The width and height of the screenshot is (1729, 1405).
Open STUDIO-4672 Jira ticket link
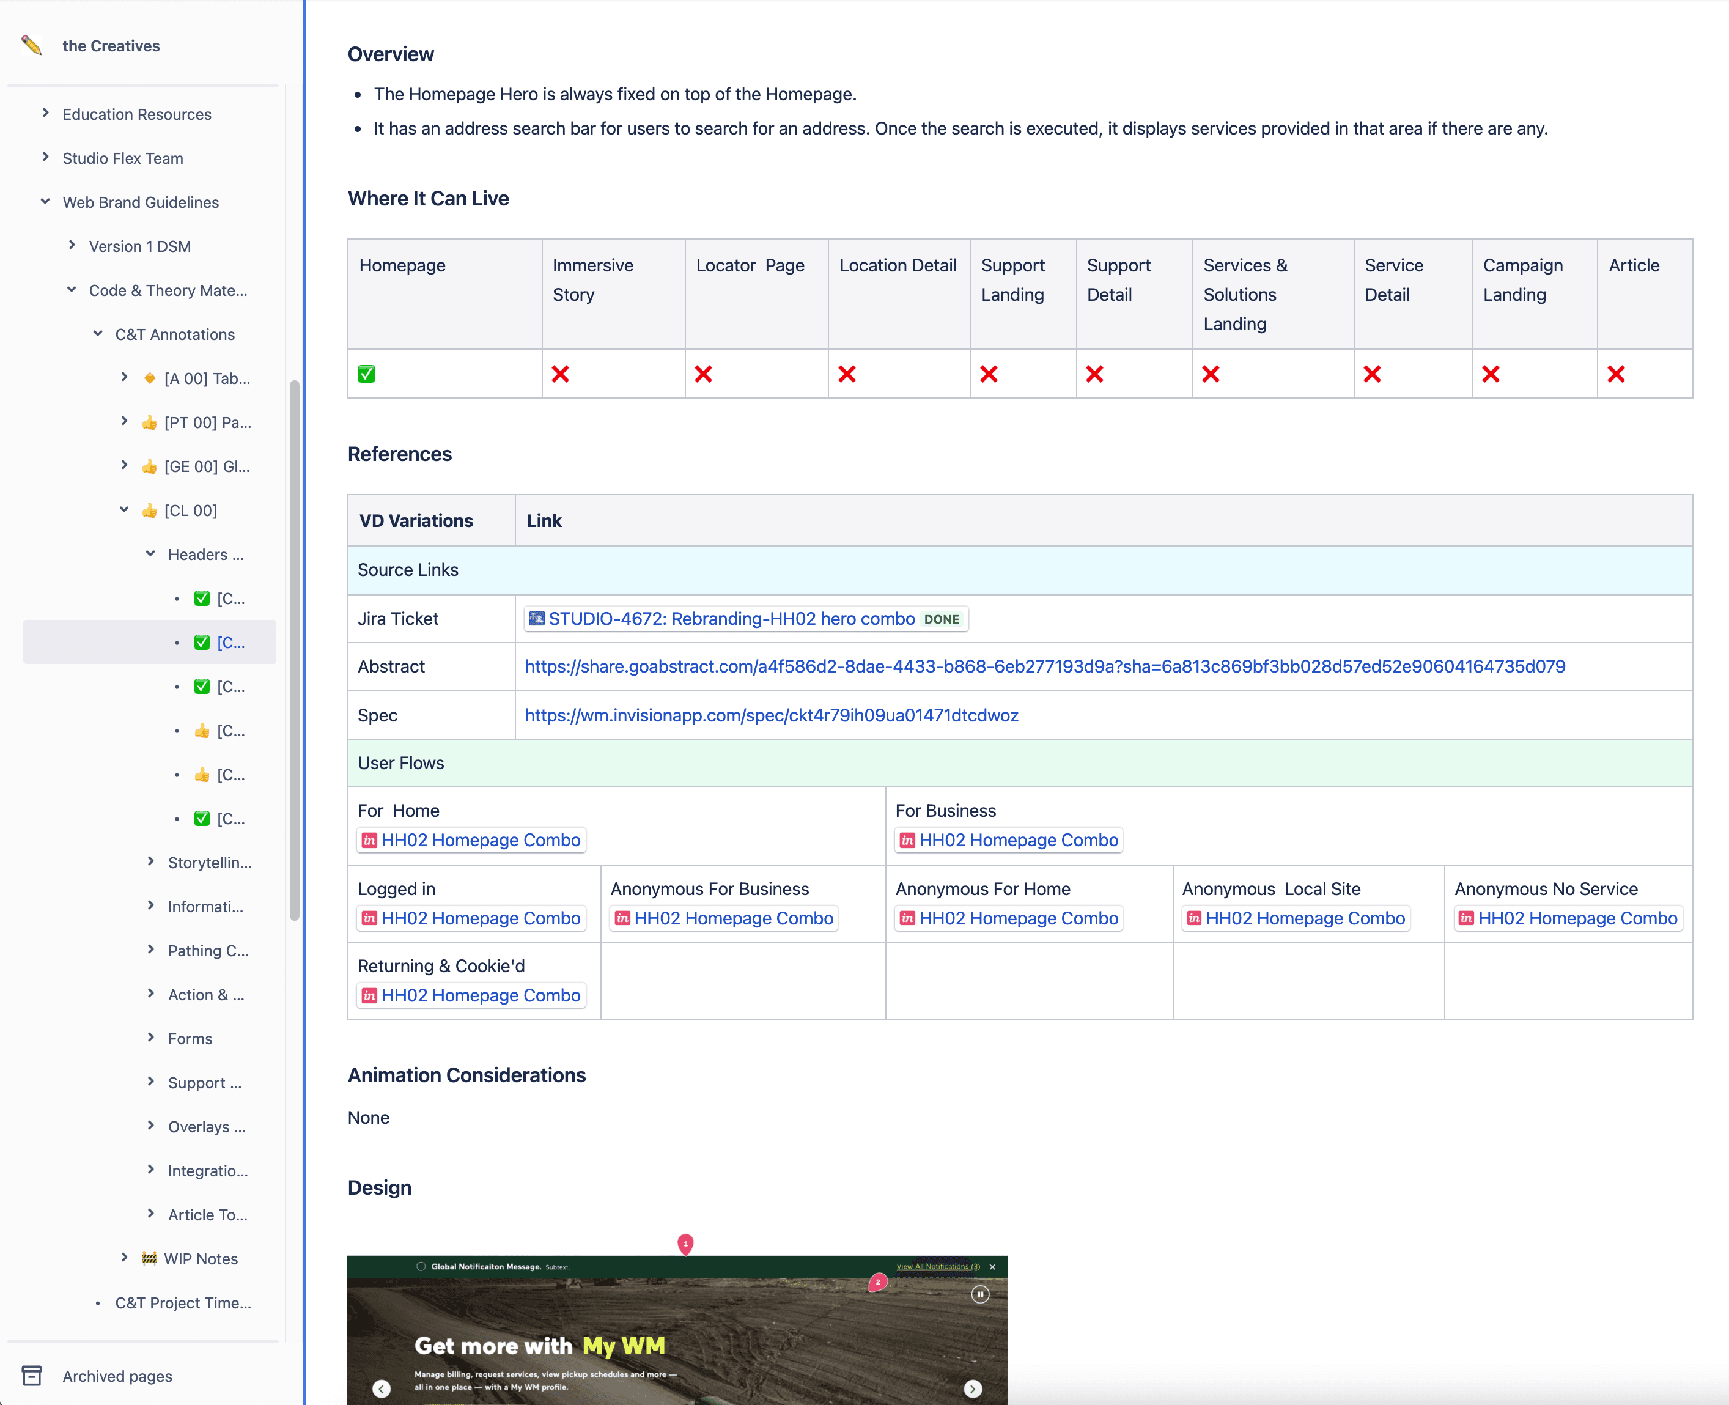coord(731,619)
